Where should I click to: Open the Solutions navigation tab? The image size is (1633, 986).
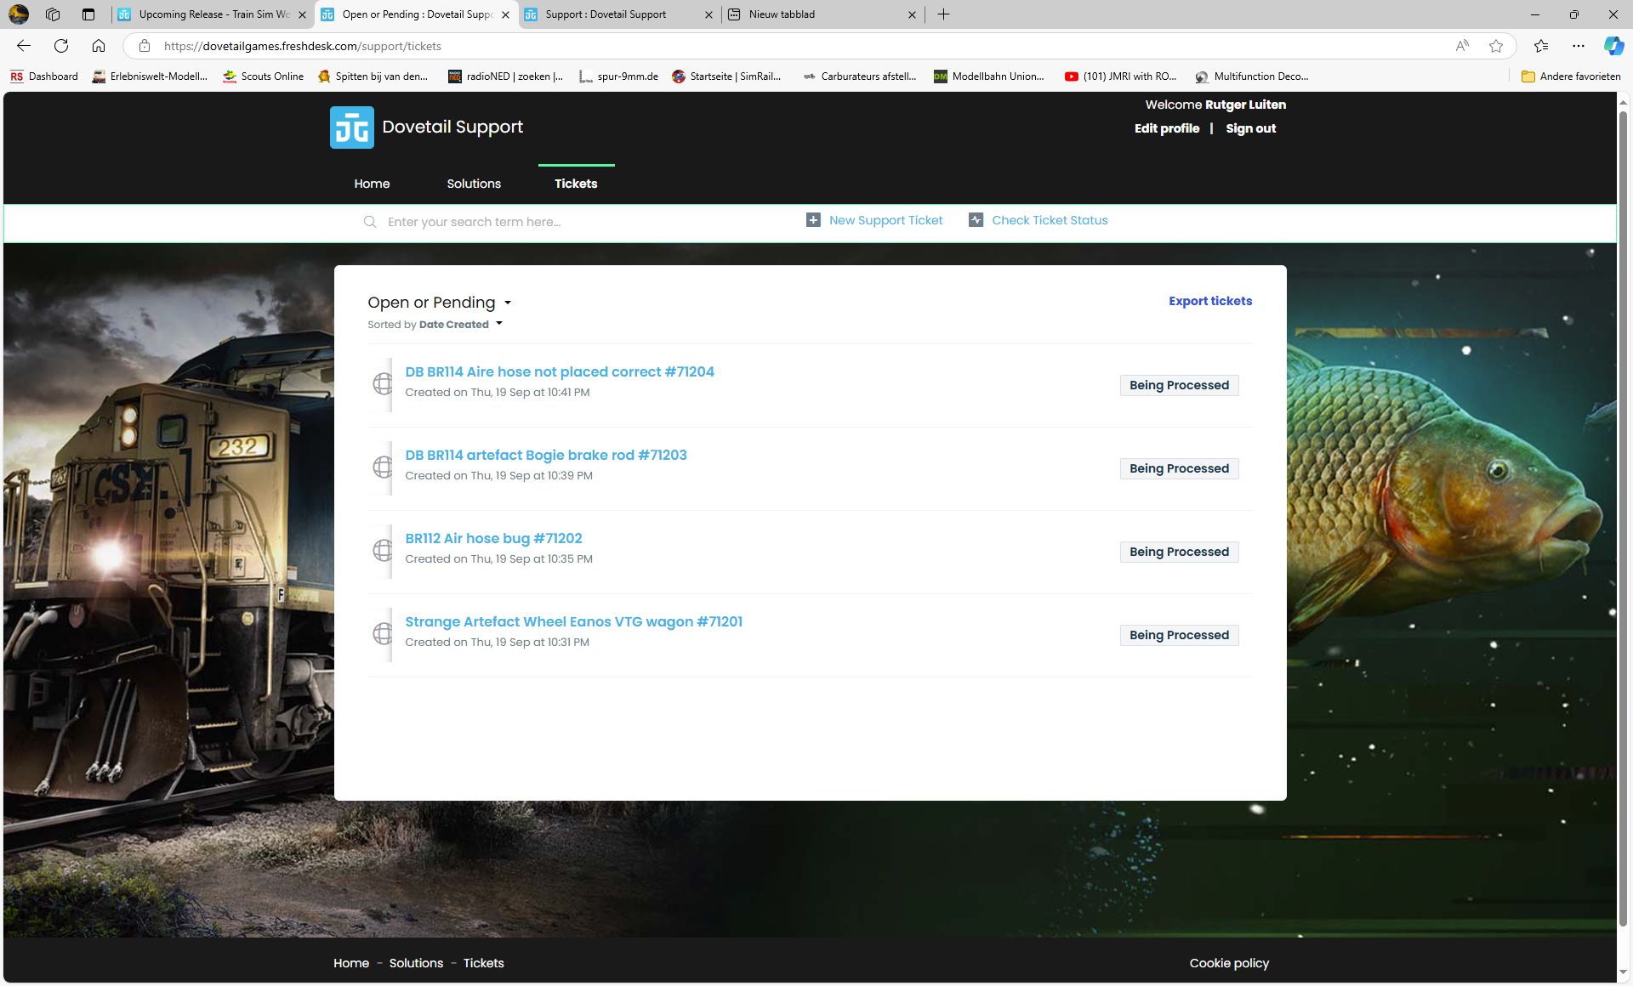474,184
